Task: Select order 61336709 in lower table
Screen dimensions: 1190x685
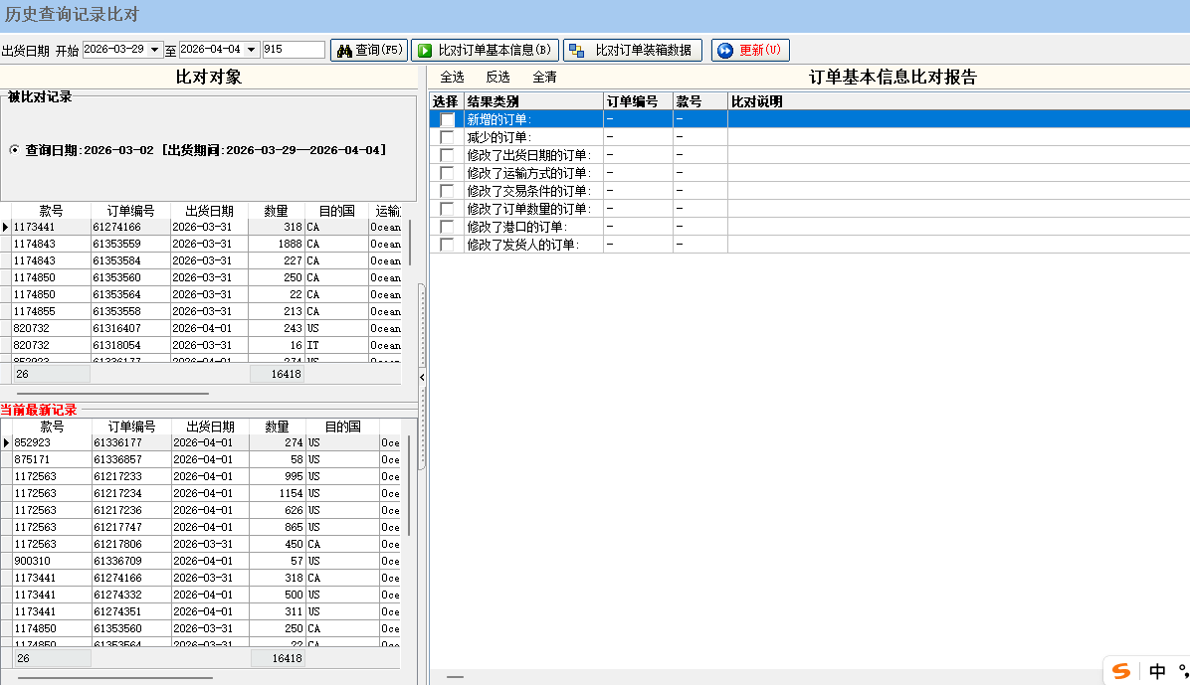Action: 117,562
